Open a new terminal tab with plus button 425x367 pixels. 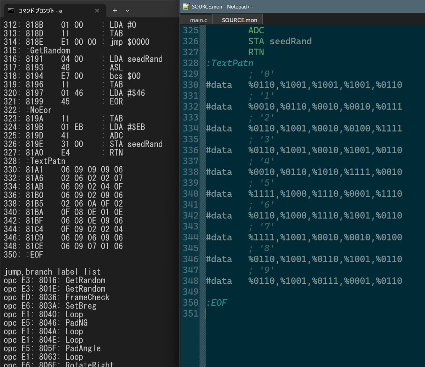(115, 11)
